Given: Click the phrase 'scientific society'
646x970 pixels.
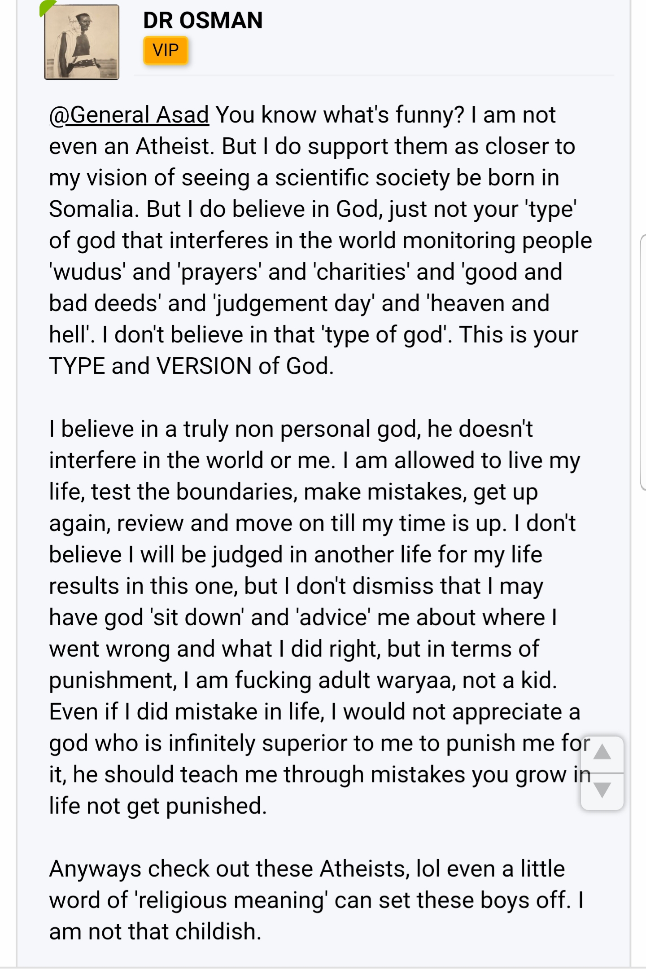Looking at the screenshot, I should (362, 178).
